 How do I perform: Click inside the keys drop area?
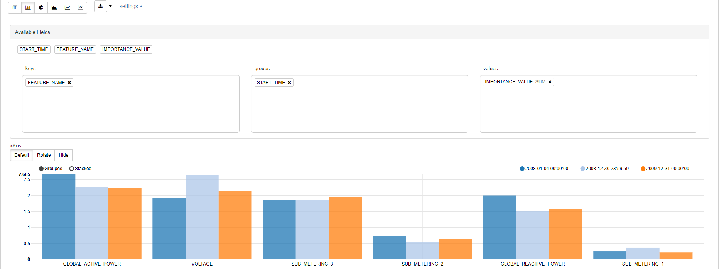pos(131,104)
